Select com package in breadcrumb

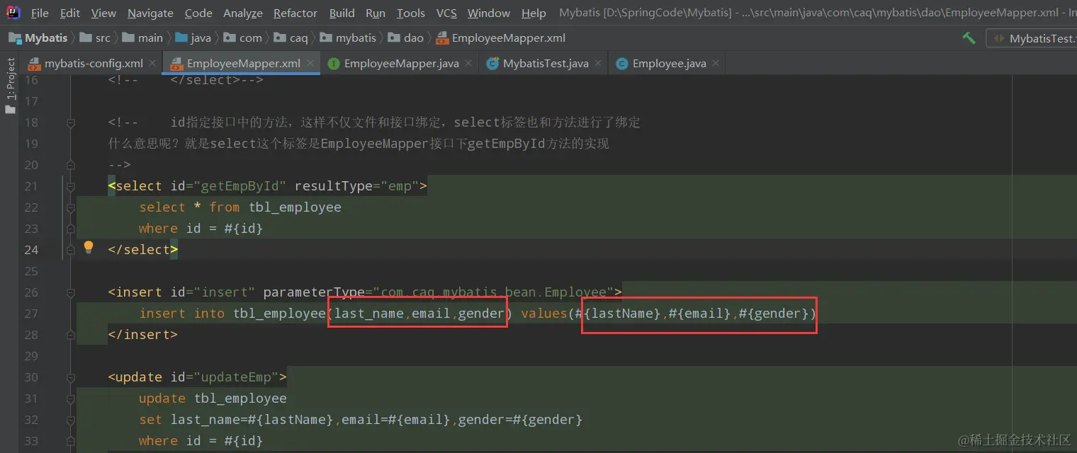242,38
